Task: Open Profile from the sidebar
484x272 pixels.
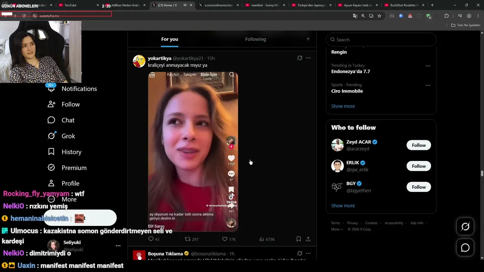Action: pyautogui.click(x=63, y=183)
